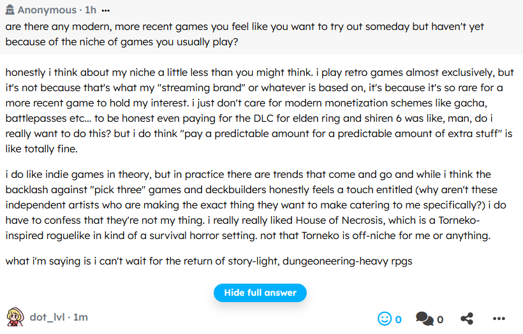The image size is (523, 334).
Task: Click the share icon
Action: 467,318
